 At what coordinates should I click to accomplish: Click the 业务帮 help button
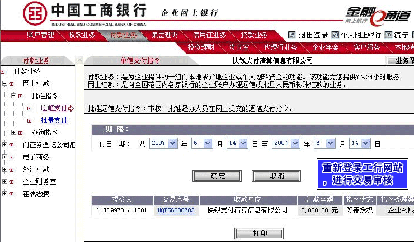pos(399,61)
